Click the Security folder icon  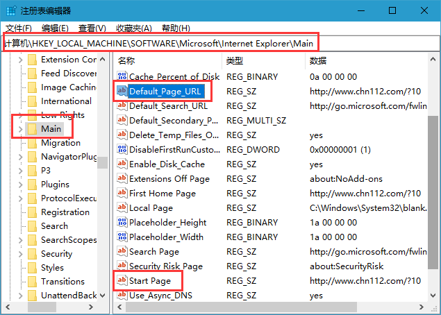pyautogui.click(x=32, y=253)
